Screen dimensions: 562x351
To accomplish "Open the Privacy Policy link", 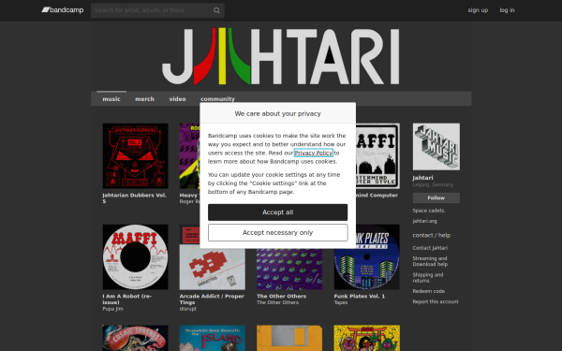I will (313, 153).
